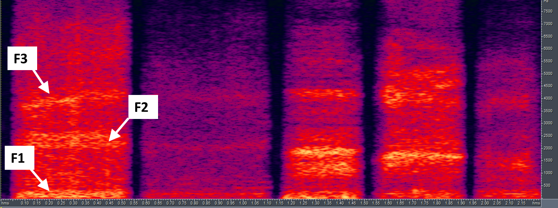Click the 0.75 mark on the time ruler
Viewport: 558px width, 208px height.
tap(183, 204)
